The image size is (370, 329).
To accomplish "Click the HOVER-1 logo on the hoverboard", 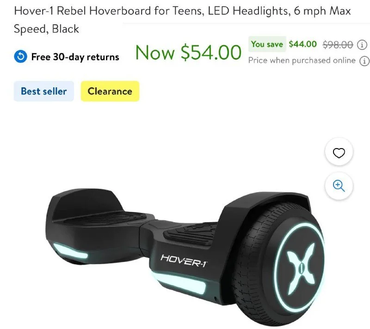I will pyautogui.click(x=184, y=261).
